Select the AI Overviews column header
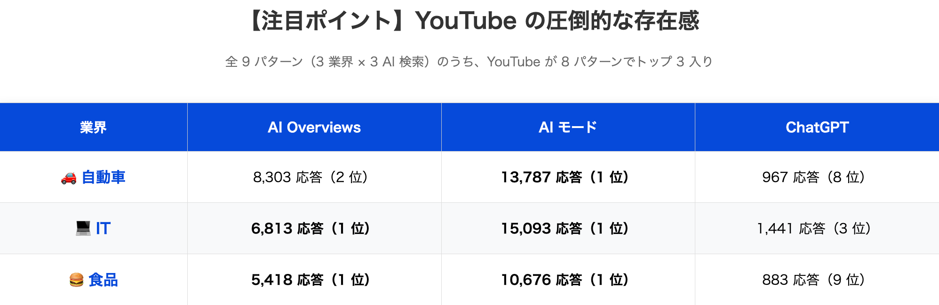Viewport: 939px width, 305px height. (314, 128)
